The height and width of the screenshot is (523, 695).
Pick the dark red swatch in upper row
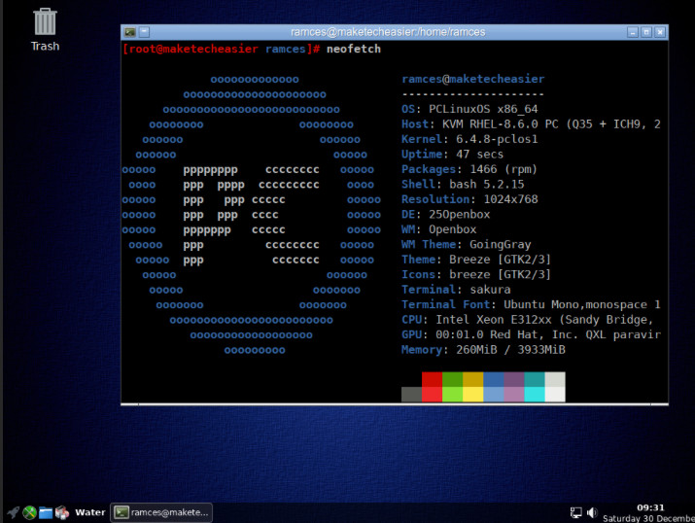coord(432,379)
